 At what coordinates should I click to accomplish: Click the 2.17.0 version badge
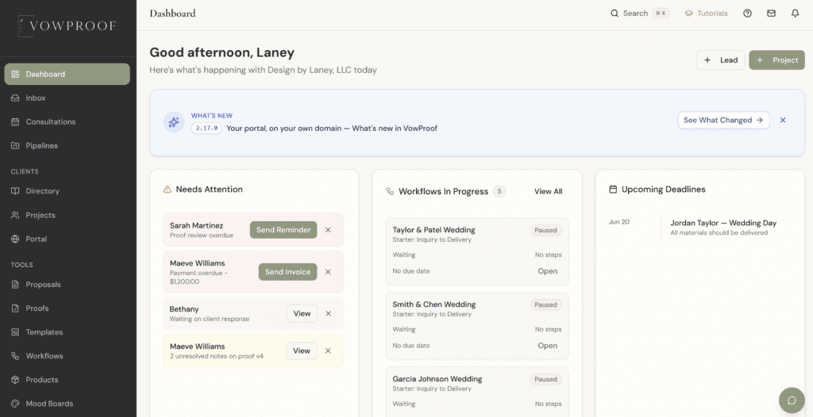pyautogui.click(x=206, y=128)
